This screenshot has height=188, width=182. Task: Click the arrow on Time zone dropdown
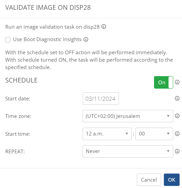coord(168,116)
